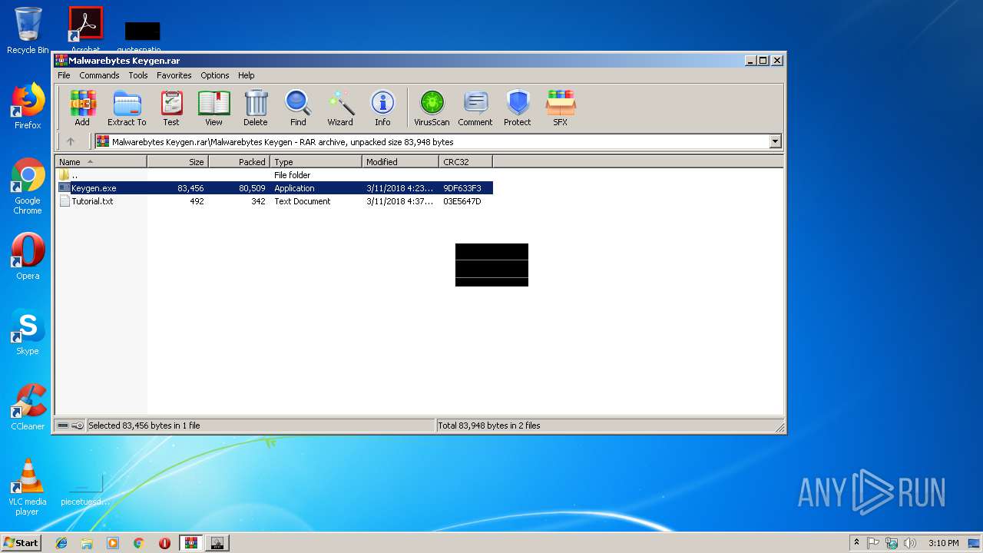Run VirusScan on the archive

tap(432, 108)
